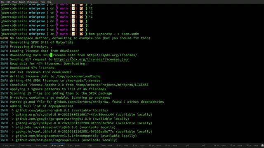Click 'Generating SPDX Bill of Materials'

[42, 42]
